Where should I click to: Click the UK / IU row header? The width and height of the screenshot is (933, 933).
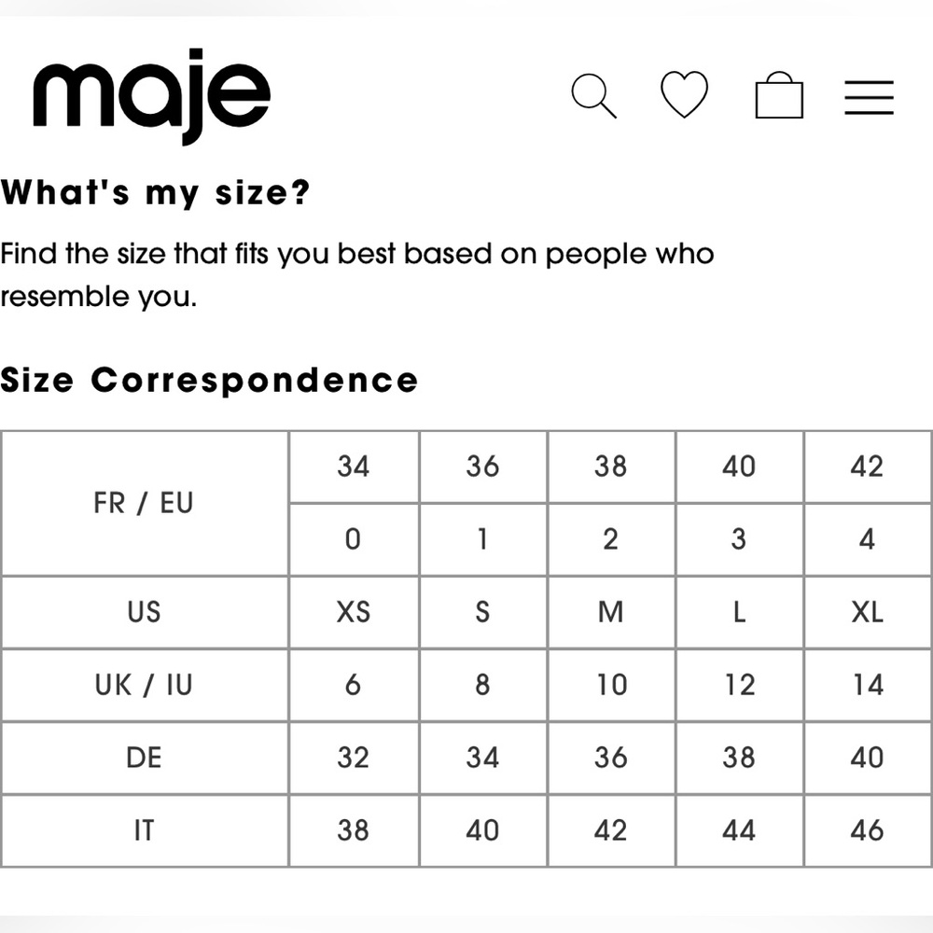coord(144,685)
